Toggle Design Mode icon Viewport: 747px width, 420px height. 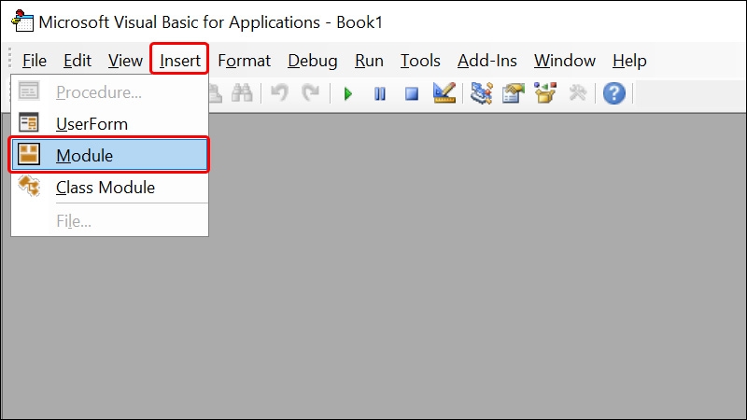tap(444, 92)
